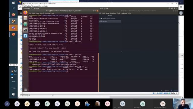This screenshot has width=193, height=109.
Task: Select participant DC avatar
Action: point(17,104)
